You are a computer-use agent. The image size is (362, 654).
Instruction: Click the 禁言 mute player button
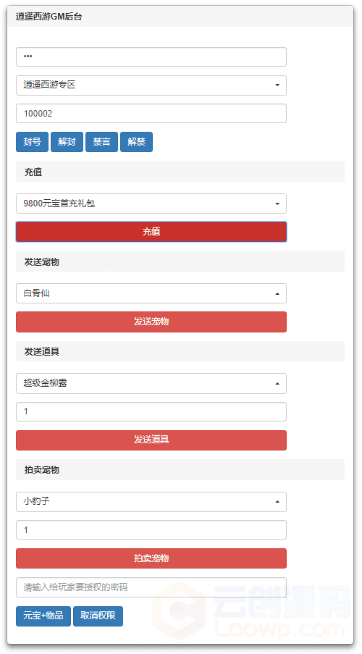pyautogui.click(x=102, y=142)
